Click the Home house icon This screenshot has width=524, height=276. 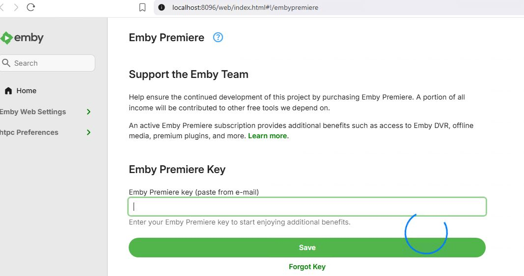click(8, 91)
